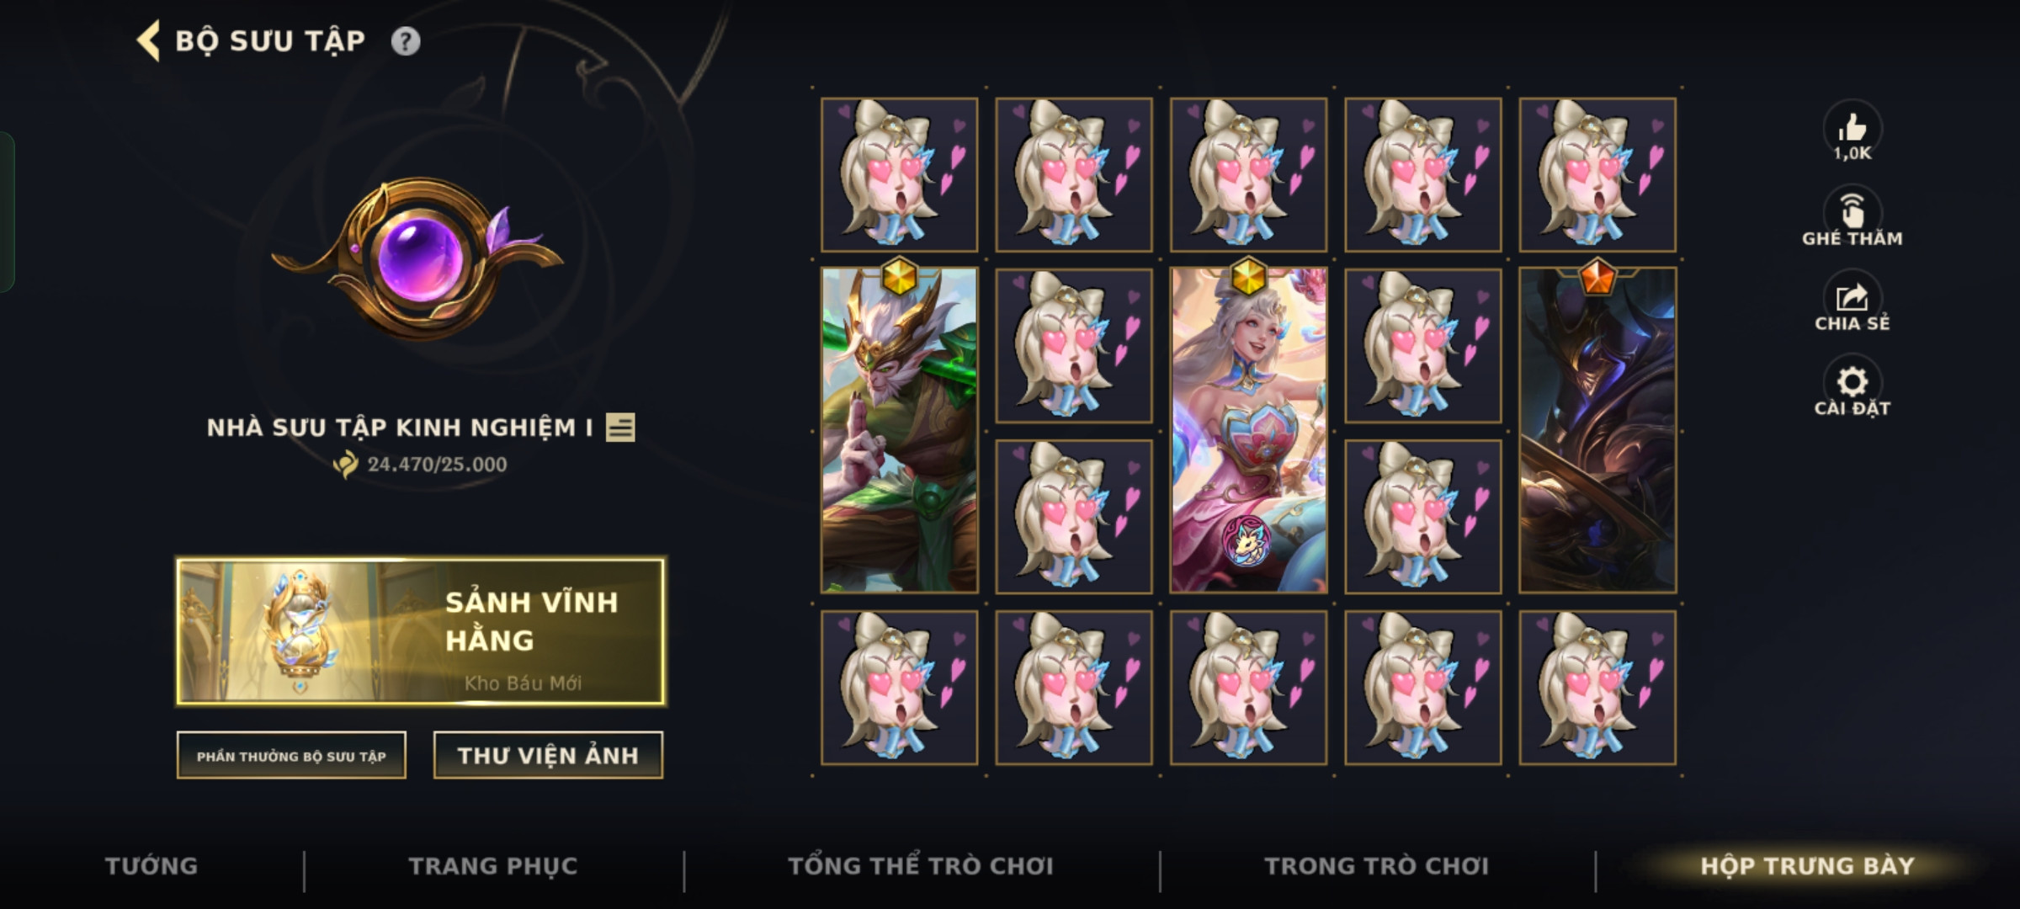Select the pink dress skin showcase card
The height and width of the screenshot is (909, 2020).
[1248, 430]
